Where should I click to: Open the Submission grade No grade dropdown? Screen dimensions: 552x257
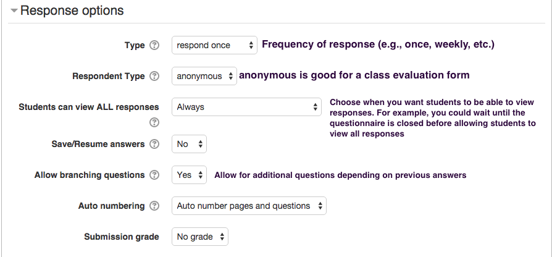tap(200, 237)
